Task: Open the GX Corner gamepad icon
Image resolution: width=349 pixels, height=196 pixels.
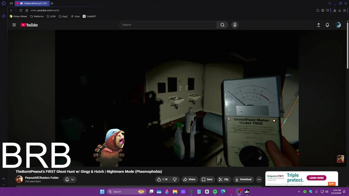Action: coord(11,4)
